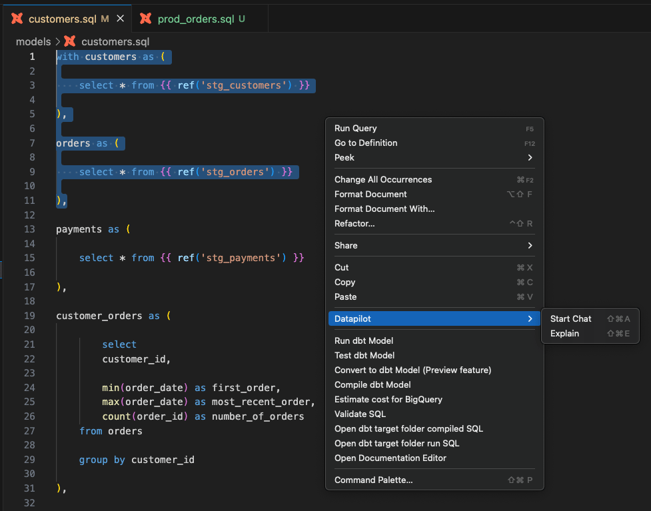The image size is (651, 511).
Task: Click the 'select' keyword on line 21
Action: point(119,344)
